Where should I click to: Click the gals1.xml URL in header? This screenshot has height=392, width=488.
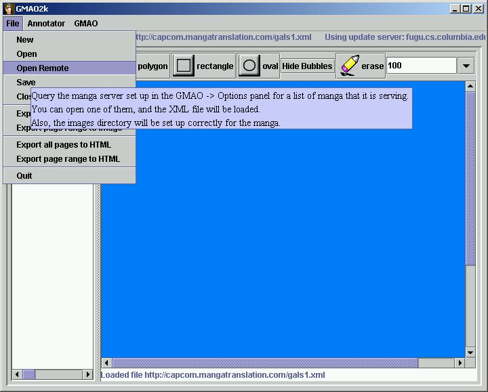pyautogui.click(x=224, y=37)
